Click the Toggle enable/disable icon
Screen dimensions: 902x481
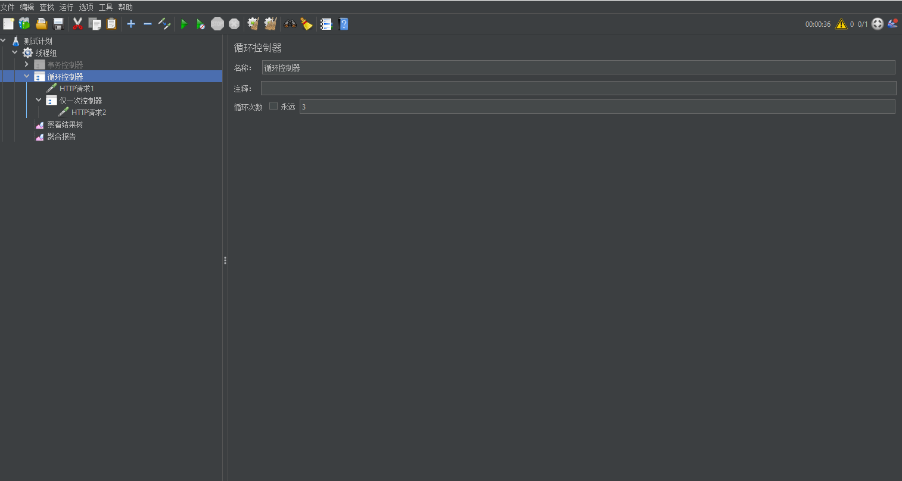(164, 24)
